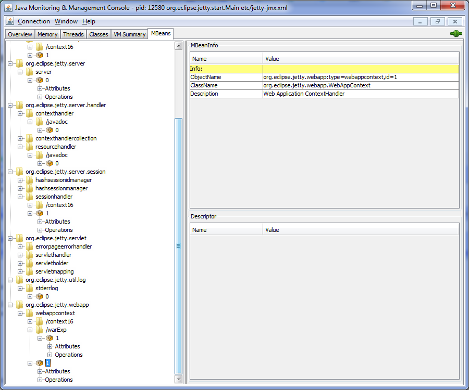Click the Java icon in the menu bar
The height and width of the screenshot is (390, 469).
(x=10, y=21)
